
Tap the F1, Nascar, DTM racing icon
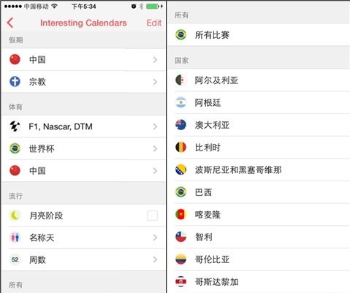click(x=15, y=126)
